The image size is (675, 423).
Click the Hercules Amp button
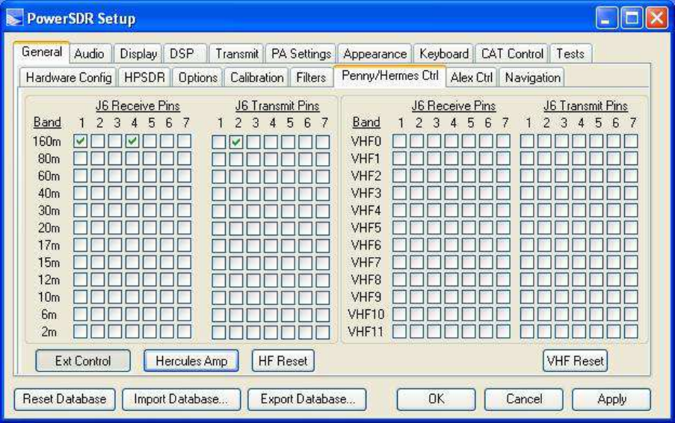coord(191,361)
